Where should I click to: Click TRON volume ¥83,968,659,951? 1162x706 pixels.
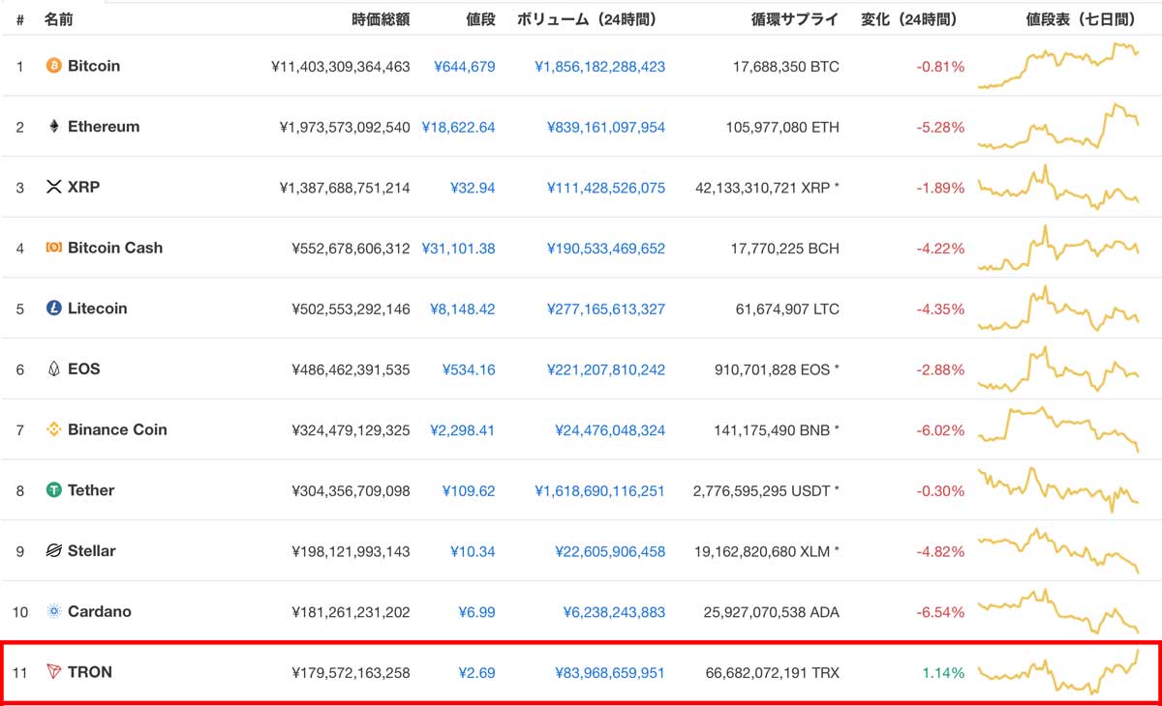coord(610,672)
